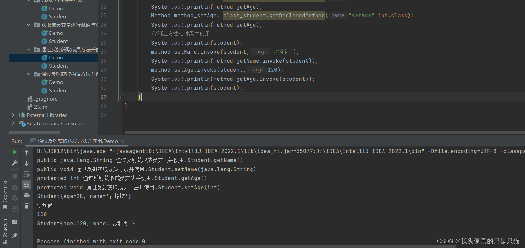Click console line Student{age=120, name='沙和尚'}
Viewport: 525px width, 248px height.
point(86,223)
